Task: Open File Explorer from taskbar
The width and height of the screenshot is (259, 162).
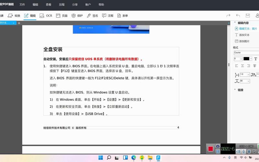Action: (x=150, y=157)
